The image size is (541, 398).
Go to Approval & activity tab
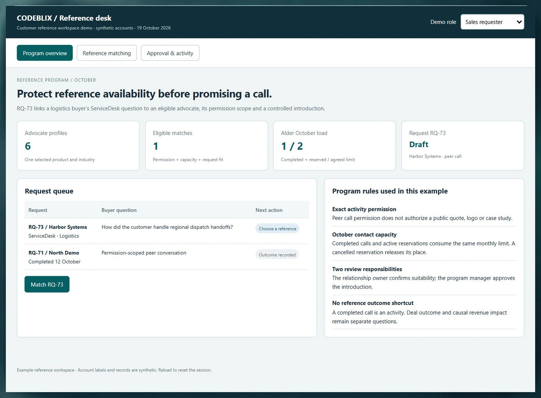(170, 53)
